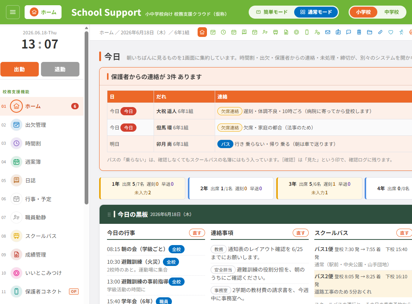The height and width of the screenshot is (304, 412).
Task: Open timetable clock icon in top icon bar
Action: [223, 32]
